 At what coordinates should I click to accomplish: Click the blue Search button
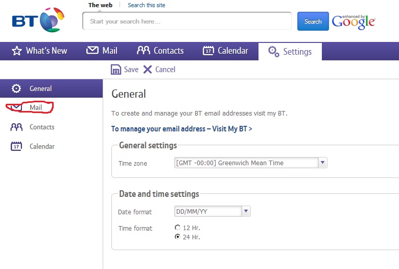313,21
